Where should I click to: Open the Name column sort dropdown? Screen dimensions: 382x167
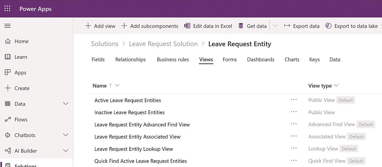117,86
